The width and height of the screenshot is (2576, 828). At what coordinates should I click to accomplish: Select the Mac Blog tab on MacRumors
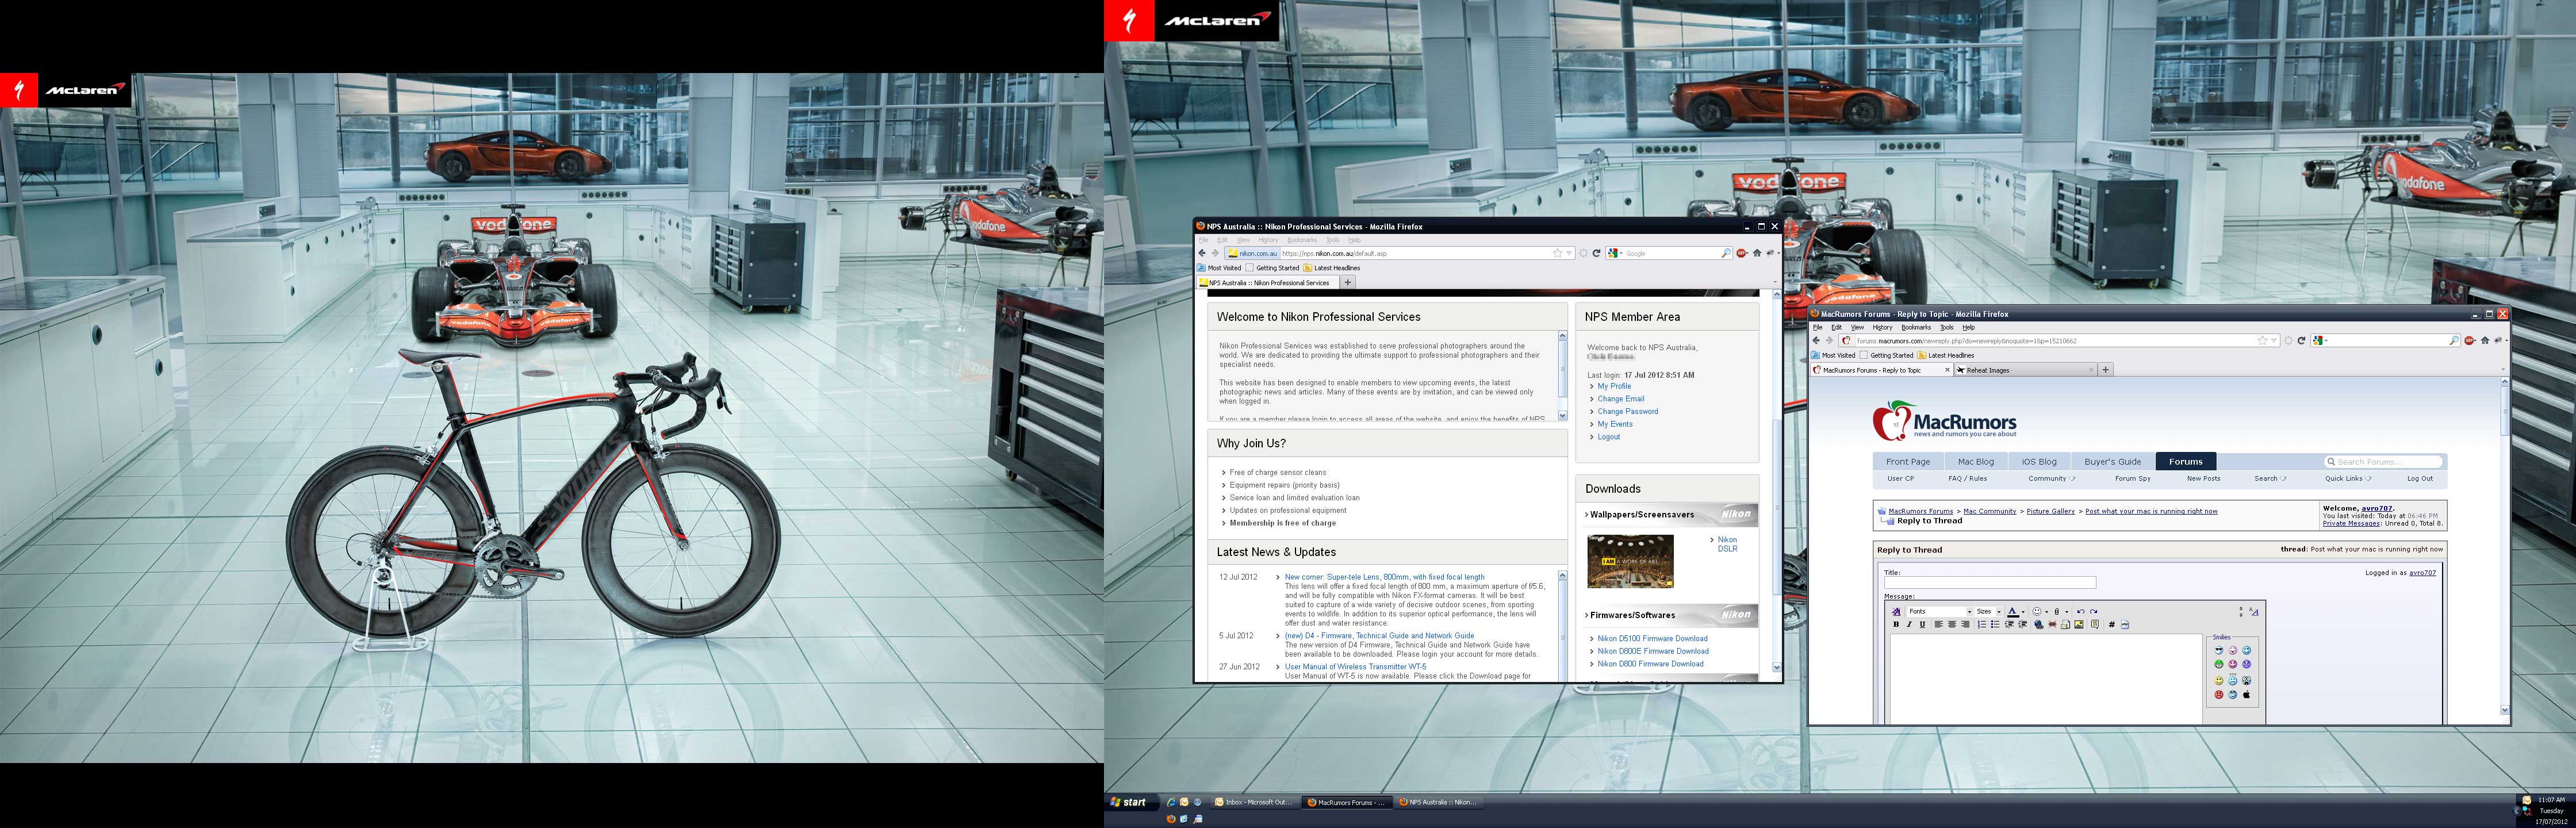pyautogui.click(x=1975, y=462)
